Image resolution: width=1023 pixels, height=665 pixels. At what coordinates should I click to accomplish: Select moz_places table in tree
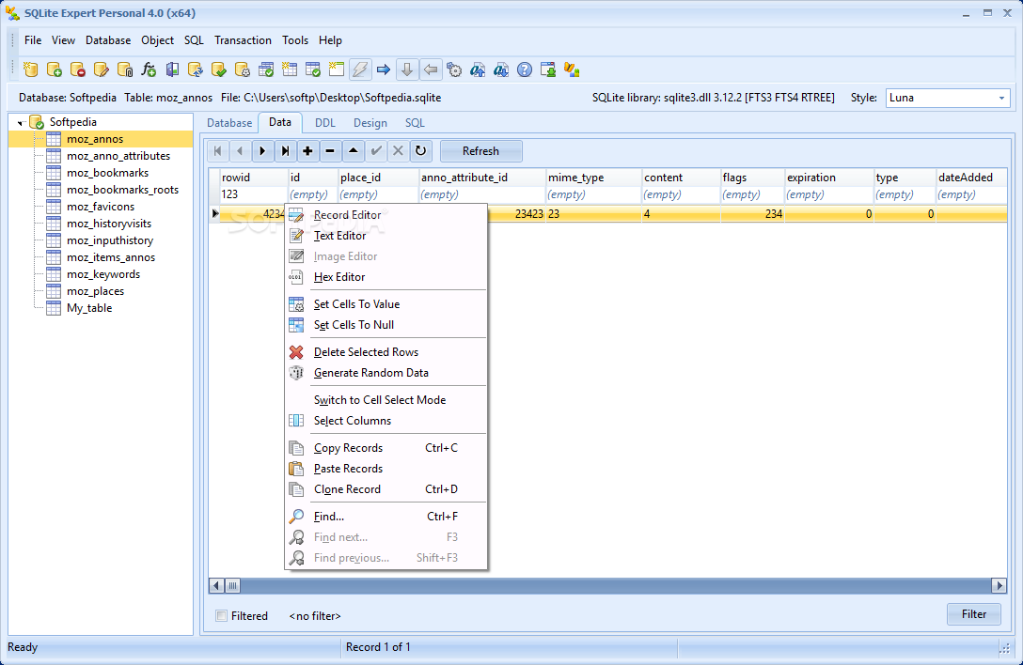pos(95,291)
